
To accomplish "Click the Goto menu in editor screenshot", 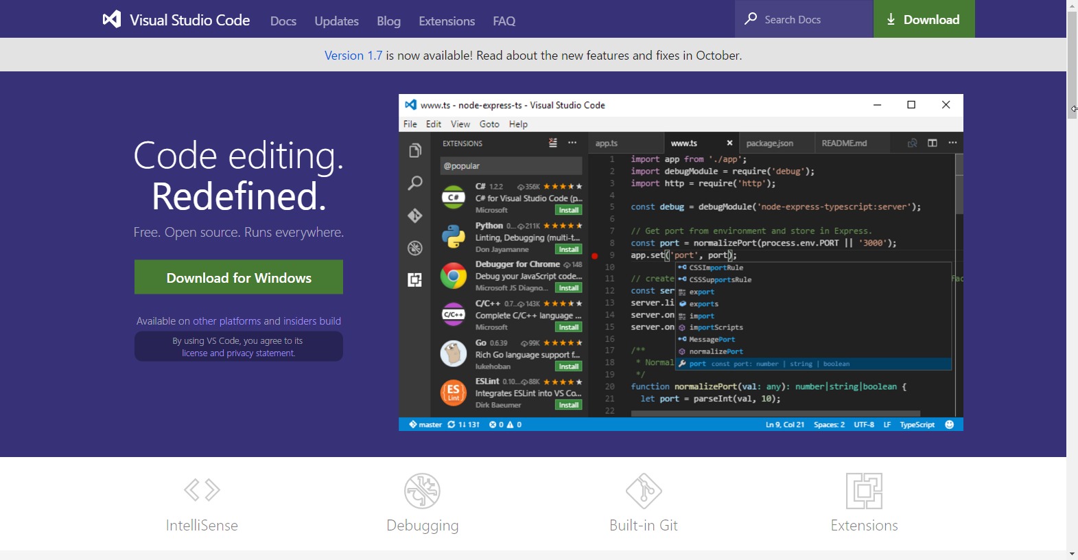I will pos(489,124).
